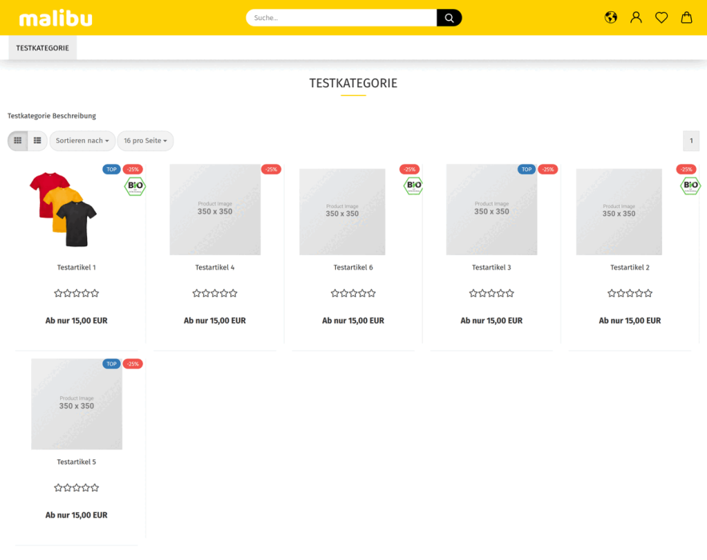Viewport: 707px width, 560px height.
Task: Open the Testartikel 5 title link
Action: pos(77,462)
